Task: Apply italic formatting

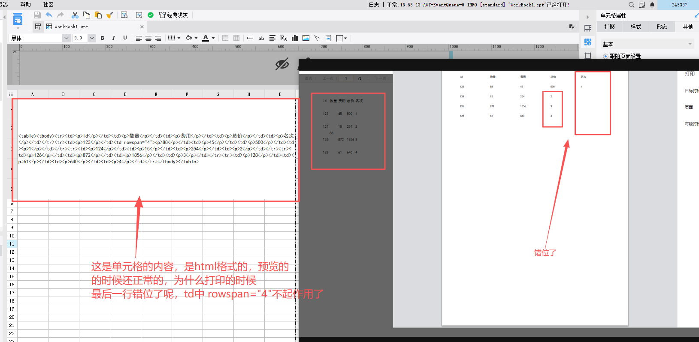Action: (114, 38)
